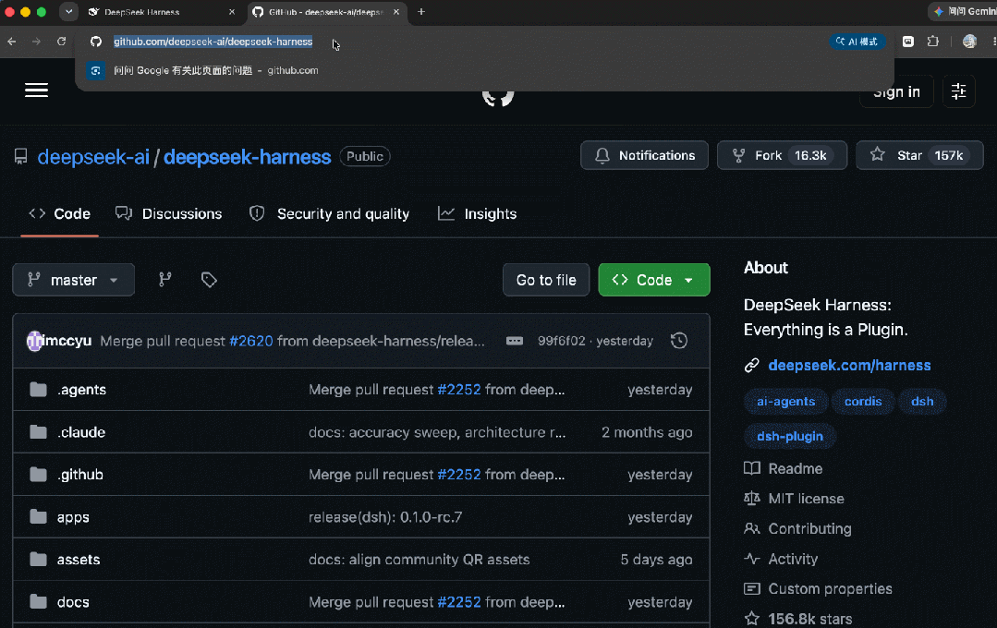The height and width of the screenshot is (628, 997).
Task: Open the master branch dropdown
Action: point(74,280)
